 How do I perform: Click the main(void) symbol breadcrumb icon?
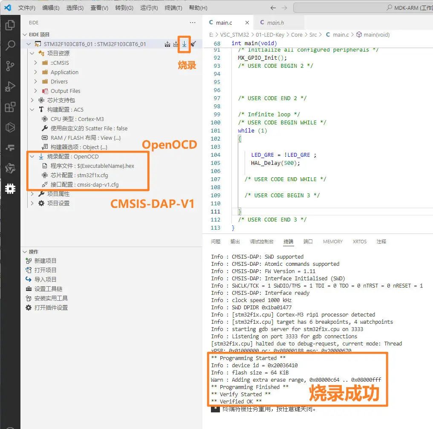tap(359, 35)
